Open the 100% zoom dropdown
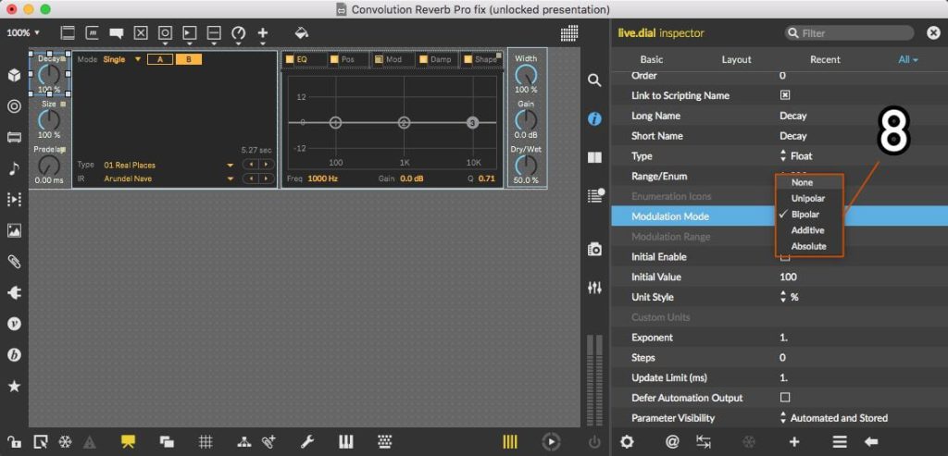This screenshot has width=948, height=456. [23, 32]
